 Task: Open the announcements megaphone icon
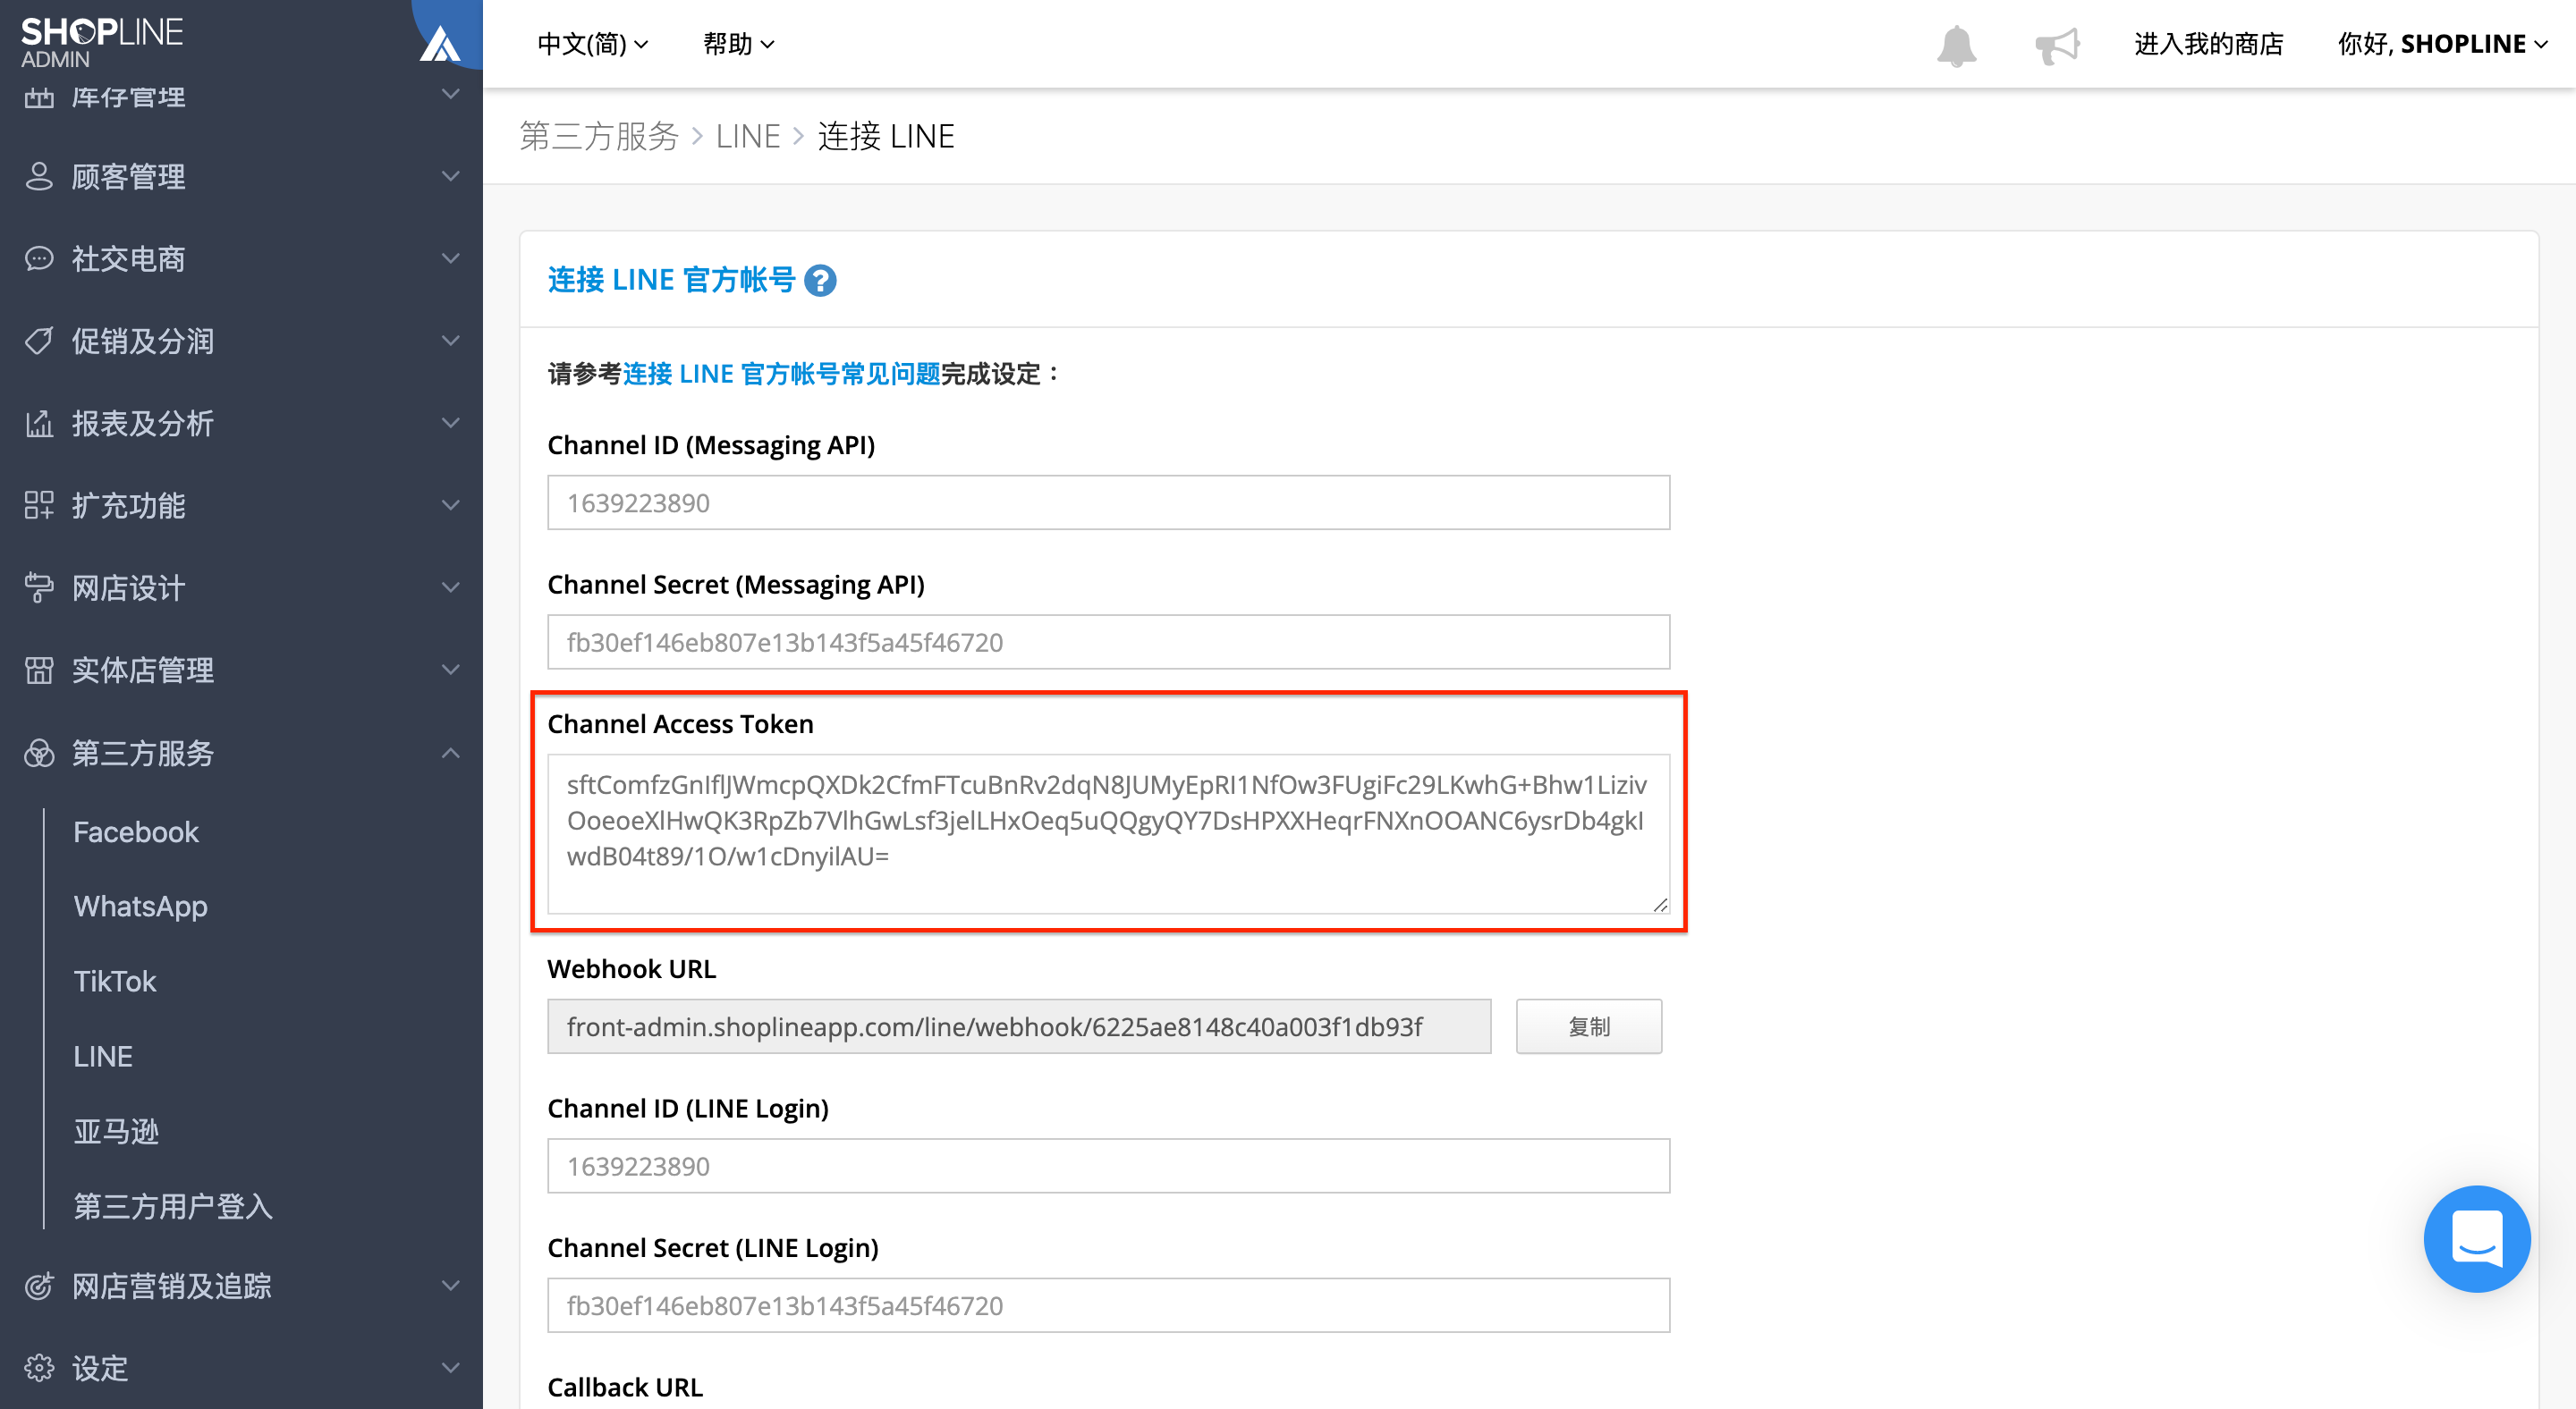[2056, 45]
